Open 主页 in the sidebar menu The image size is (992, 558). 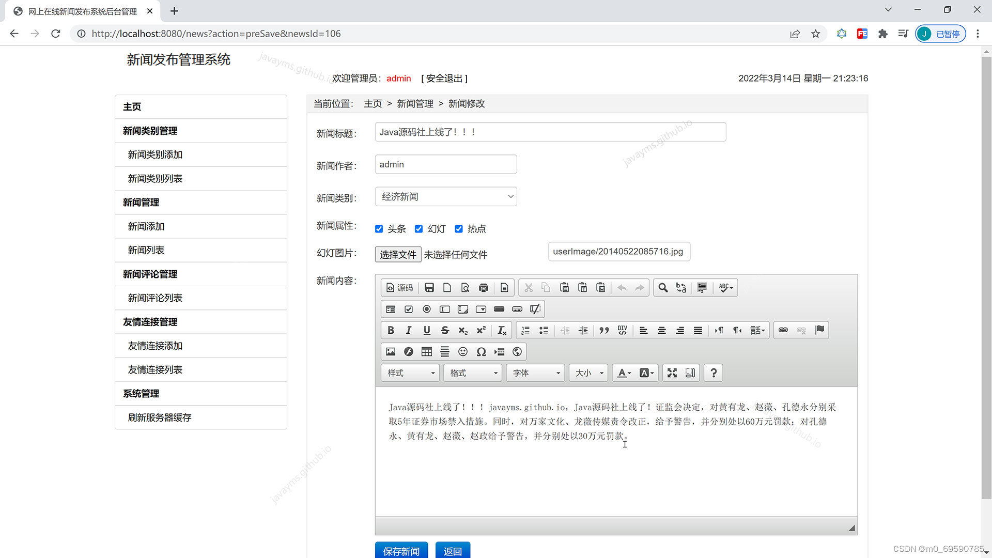click(x=201, y=106)
